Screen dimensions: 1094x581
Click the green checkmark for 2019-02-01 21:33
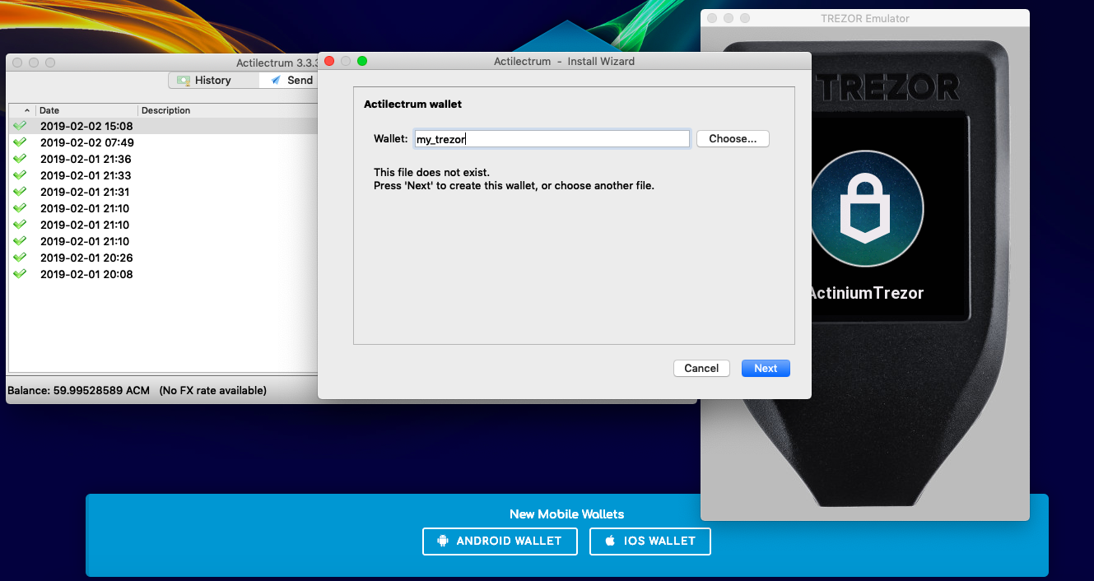pos(20,175)
